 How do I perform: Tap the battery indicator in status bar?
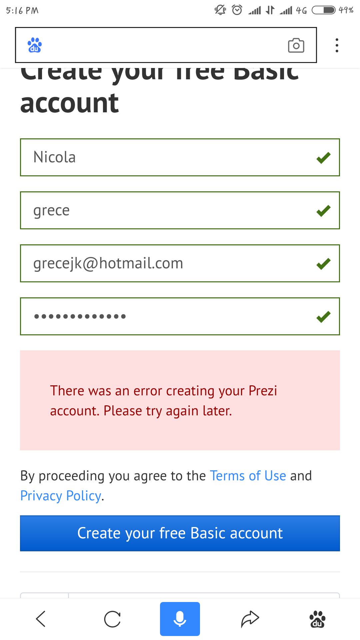pos(323,10)
